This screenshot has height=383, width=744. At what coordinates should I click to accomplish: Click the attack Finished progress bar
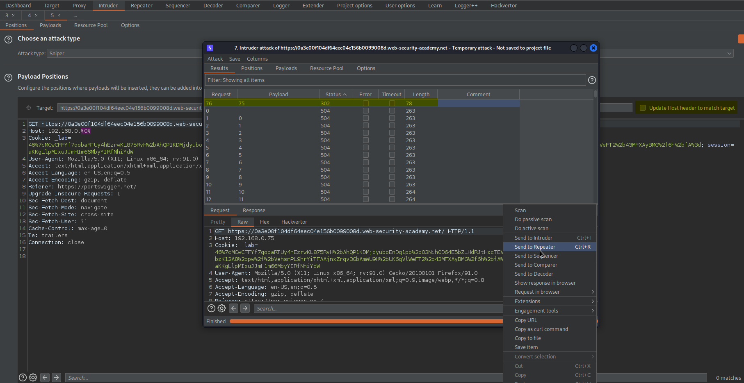point(366,322)
